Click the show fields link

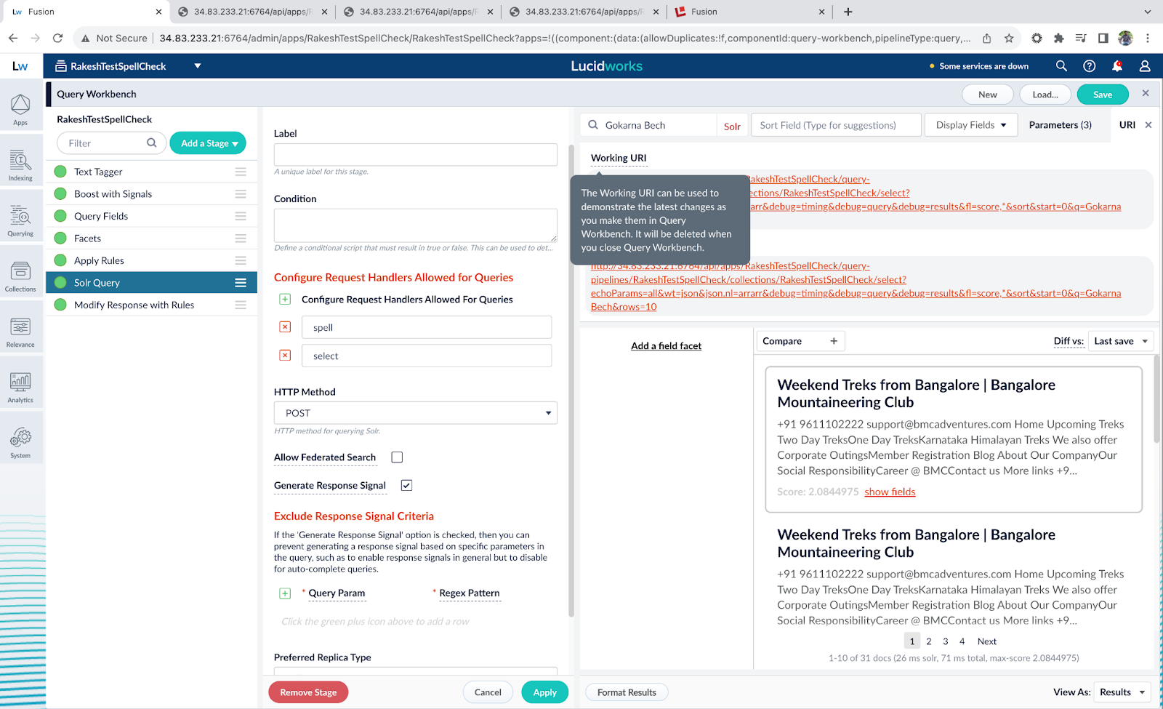[890, 492]
